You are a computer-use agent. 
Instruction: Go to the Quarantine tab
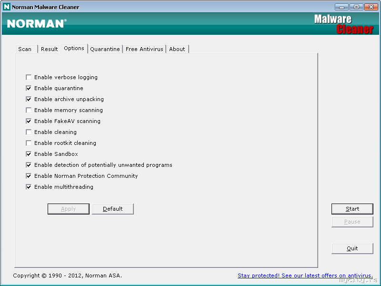coord(105,49)
